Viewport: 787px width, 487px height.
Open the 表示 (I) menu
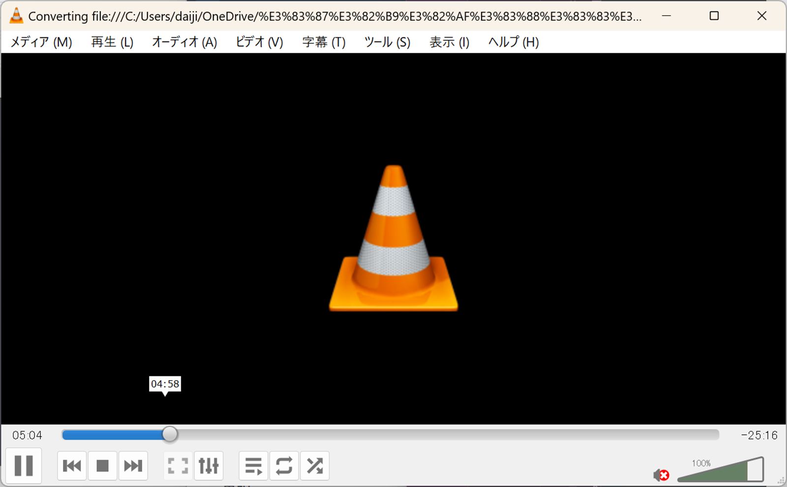point(449,42)
